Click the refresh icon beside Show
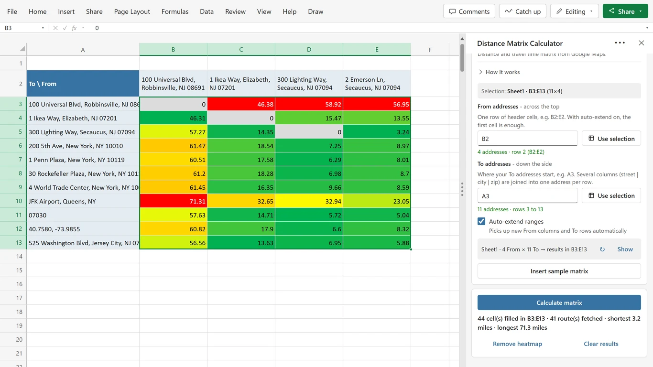The height and width of the screenshot is (367, 653). point(602,249)
